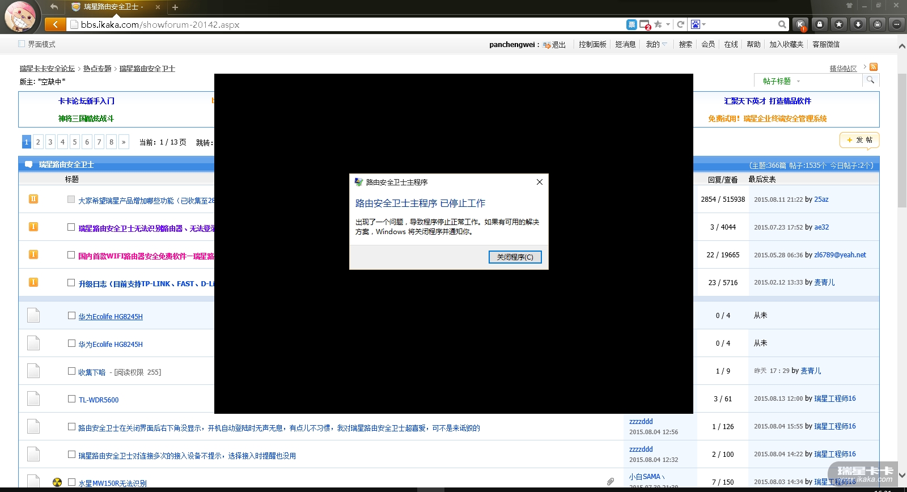Expand the 我的 dropdown menu
Viewport: 907px width, 492px height.
[657, 44]
